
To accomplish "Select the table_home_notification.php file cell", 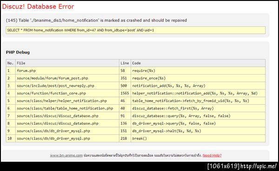I will coord(67,108).
